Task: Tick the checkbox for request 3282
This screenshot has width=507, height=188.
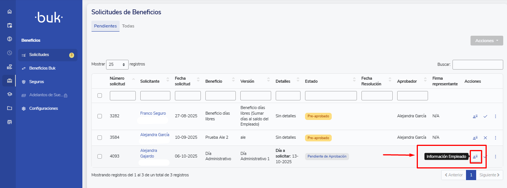Action: pos(100,116)
